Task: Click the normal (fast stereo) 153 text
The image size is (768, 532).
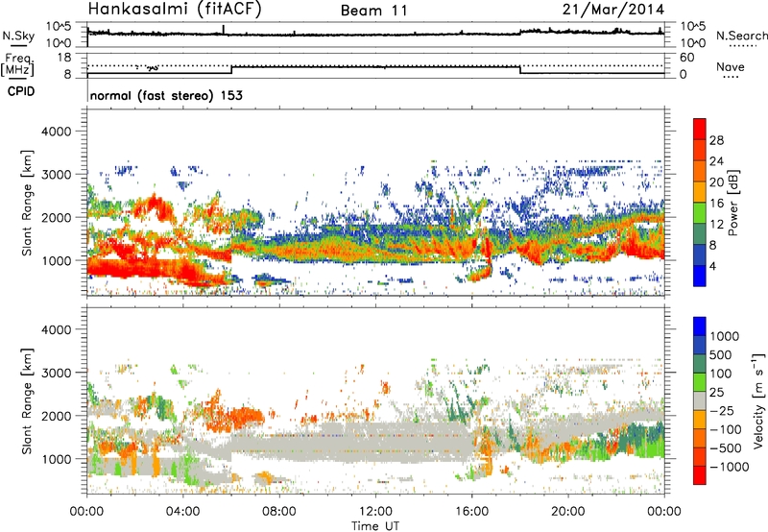Action: point(166,95)
